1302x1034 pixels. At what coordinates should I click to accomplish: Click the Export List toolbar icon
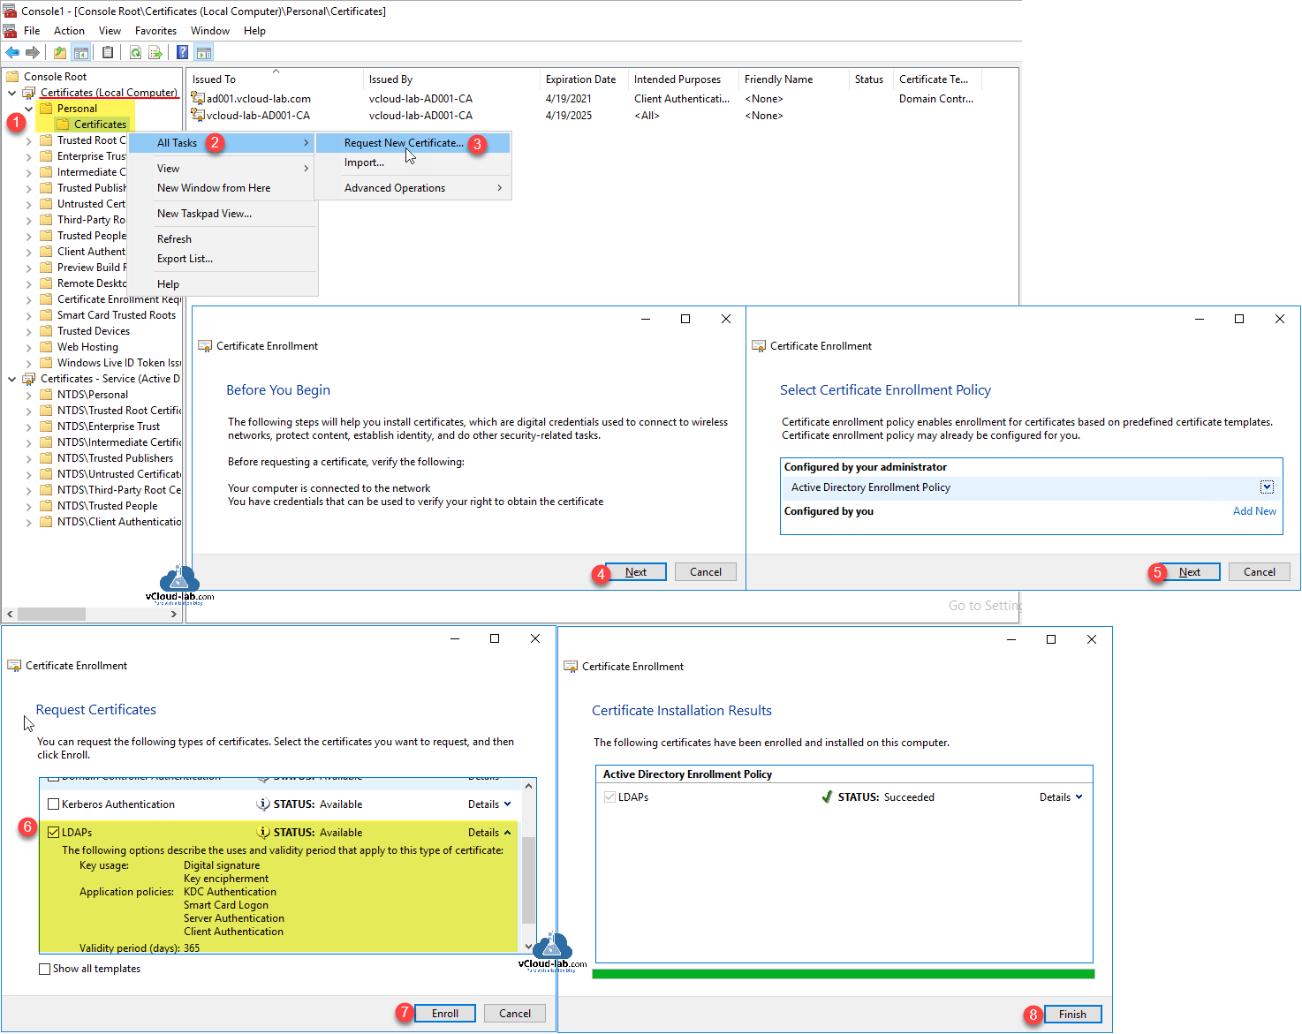155,52
